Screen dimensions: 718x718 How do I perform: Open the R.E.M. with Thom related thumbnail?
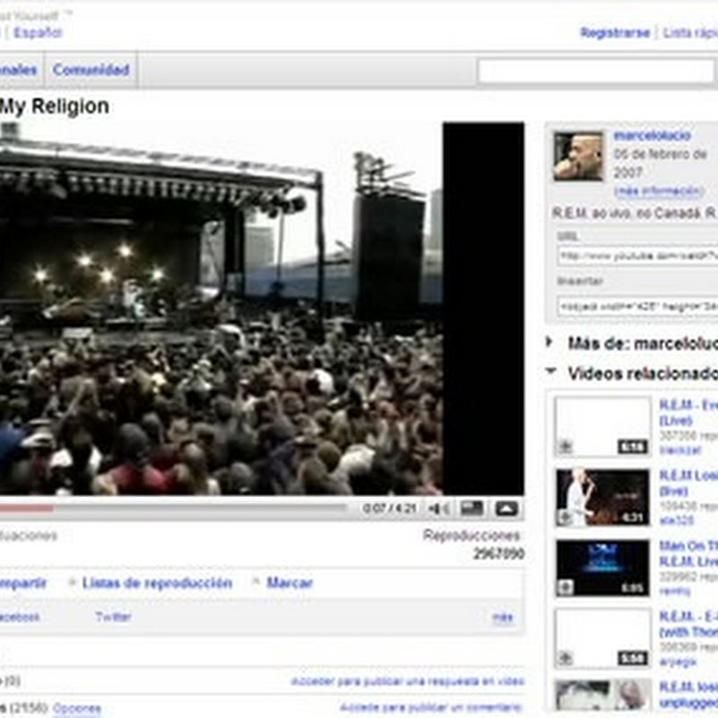pos(602,638)
